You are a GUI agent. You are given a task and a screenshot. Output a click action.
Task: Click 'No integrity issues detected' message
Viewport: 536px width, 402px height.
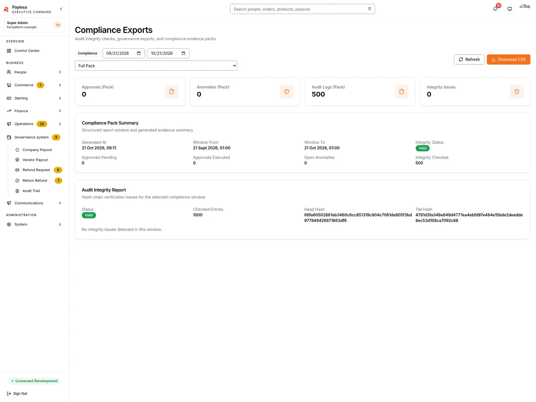click(x=122, y=229)
